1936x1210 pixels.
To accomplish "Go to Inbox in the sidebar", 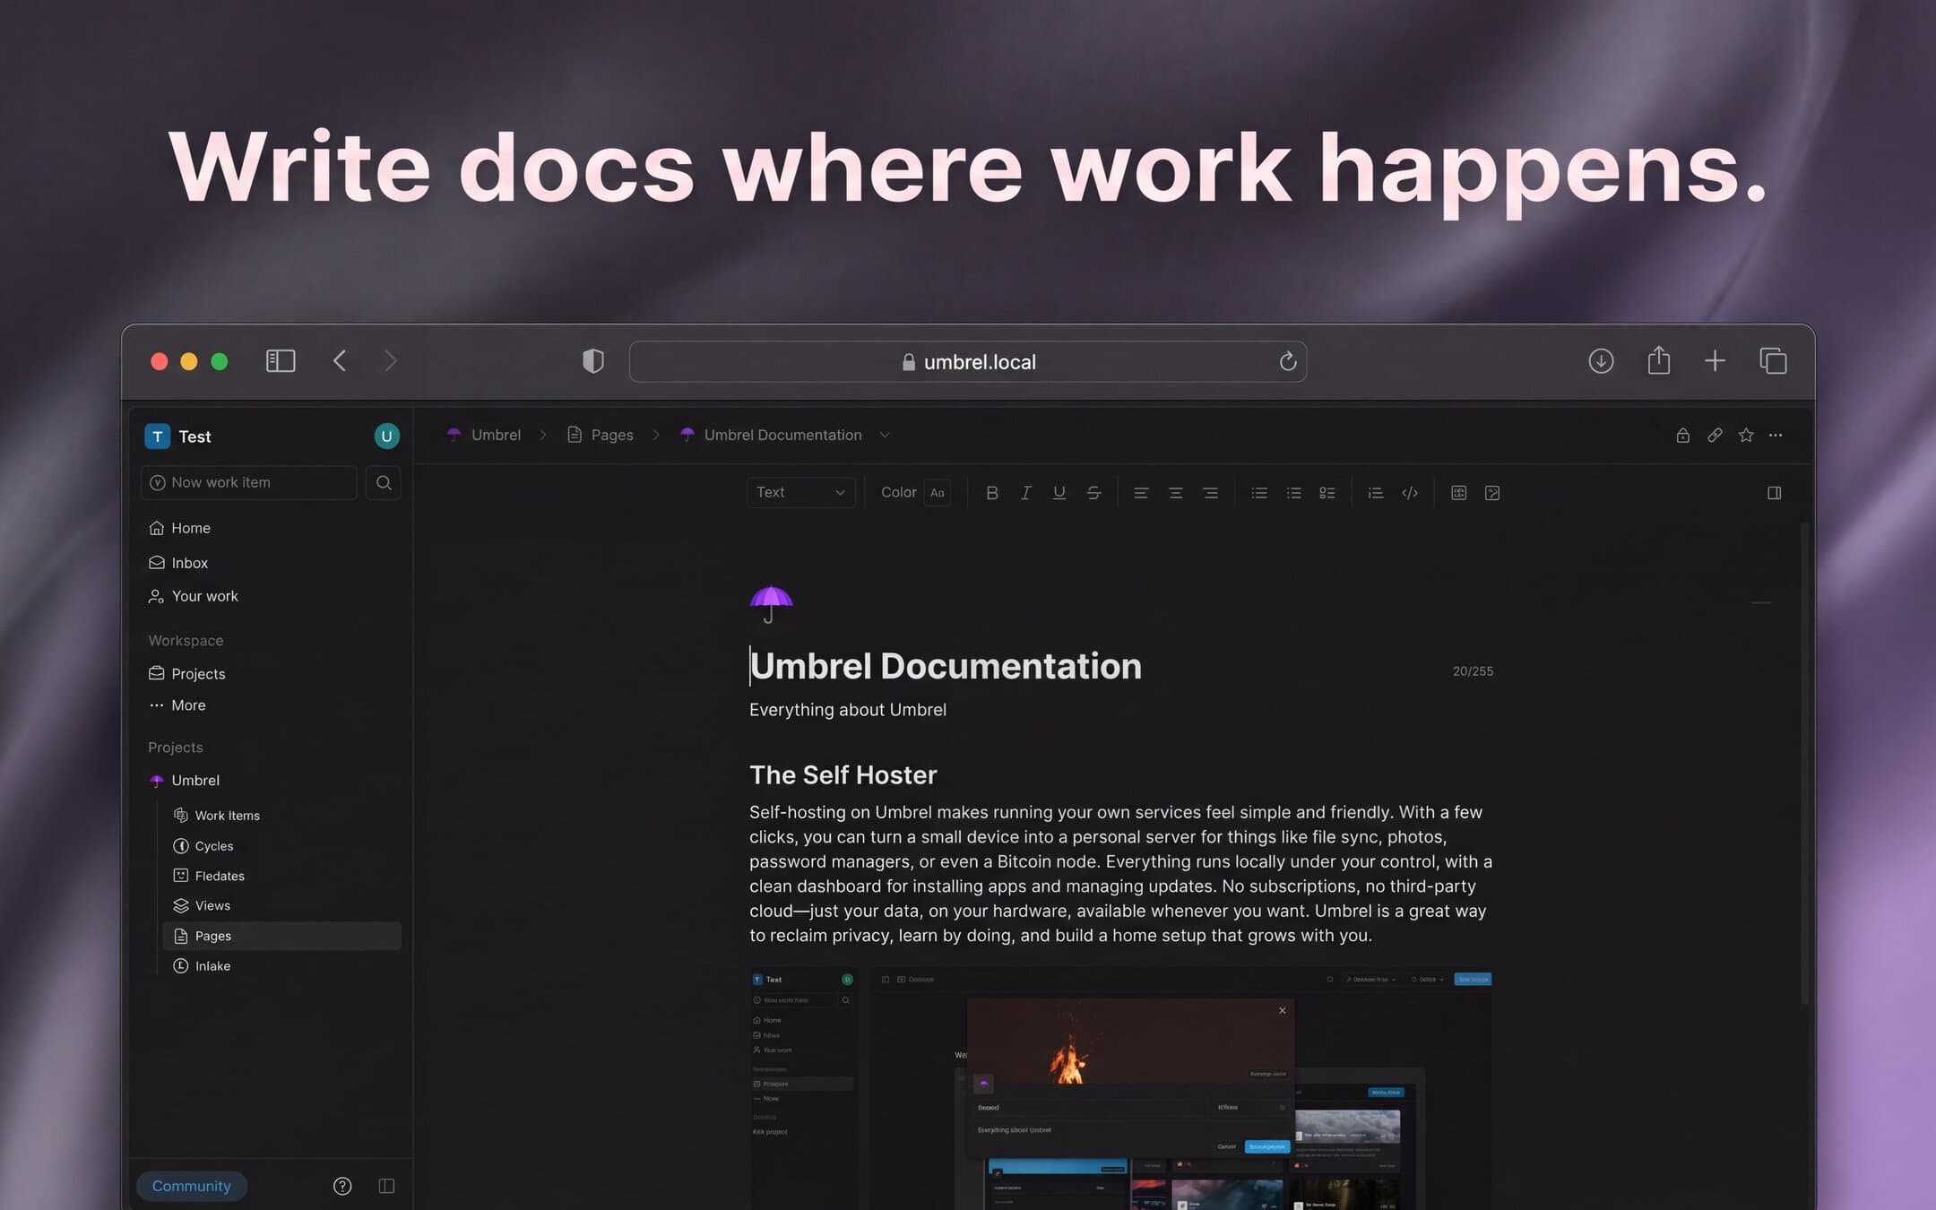I will pos(189,563).
